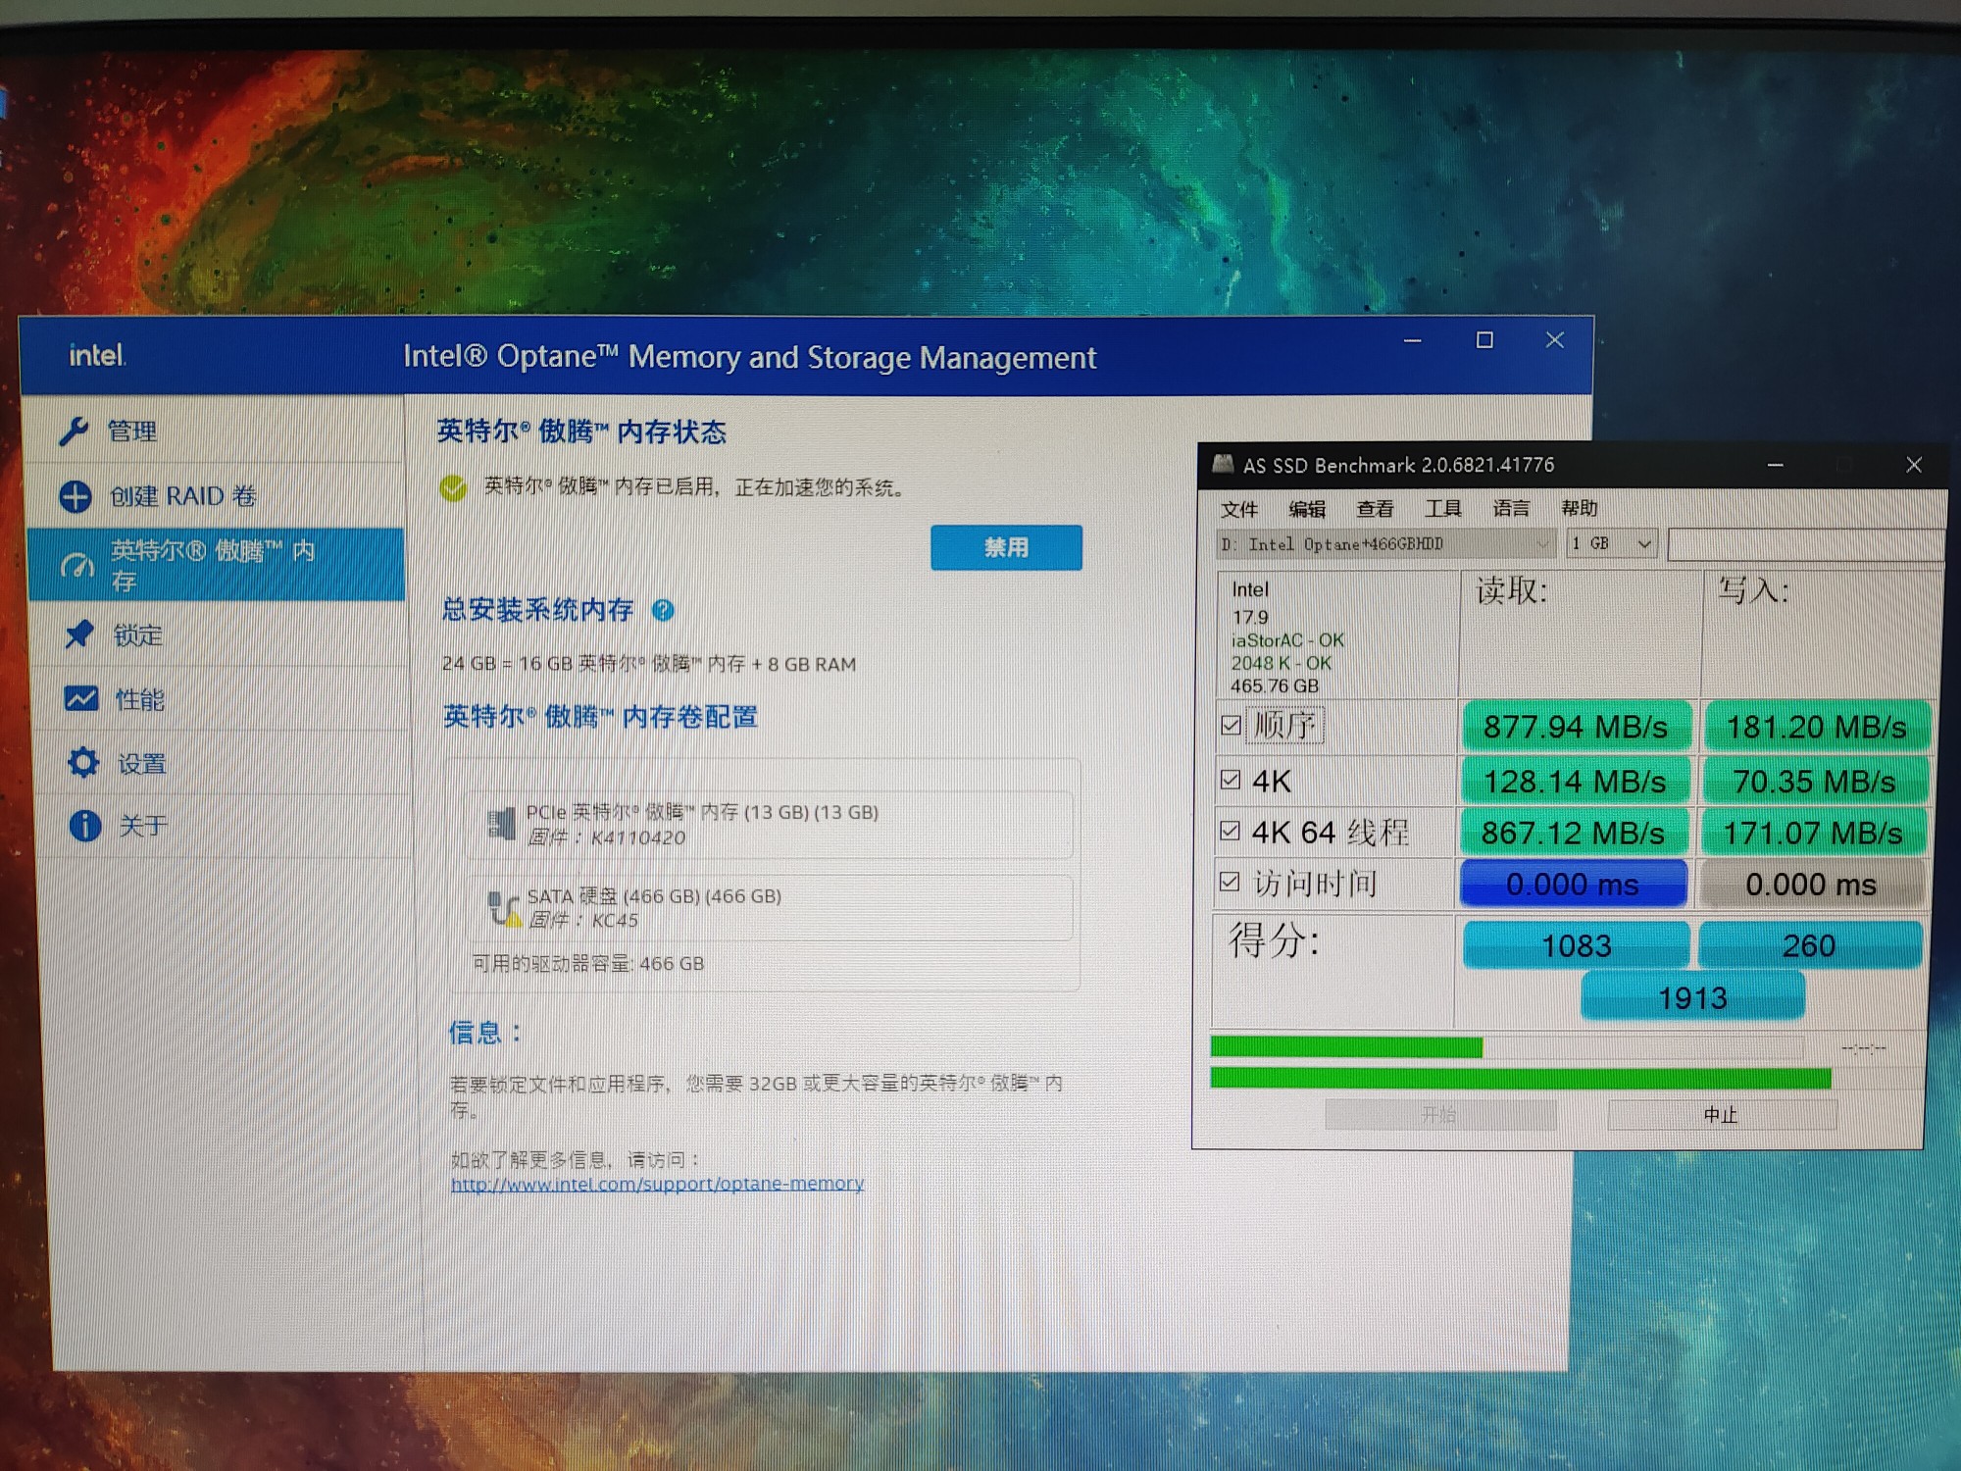Screen dimensions: 1961x1471
Task: Open the 工具 menu in AS SSD
Action: coord(1442,508)
